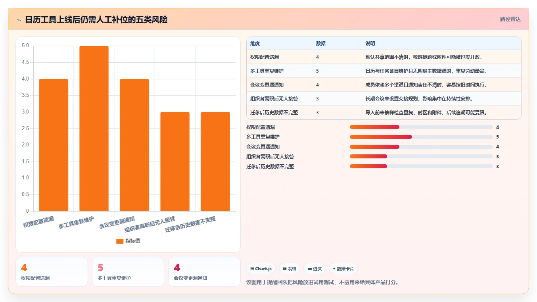Click the description starting 长期会议未设置交接规则
The width and height of the screenshot is (537, 302).
coord(419,99)
